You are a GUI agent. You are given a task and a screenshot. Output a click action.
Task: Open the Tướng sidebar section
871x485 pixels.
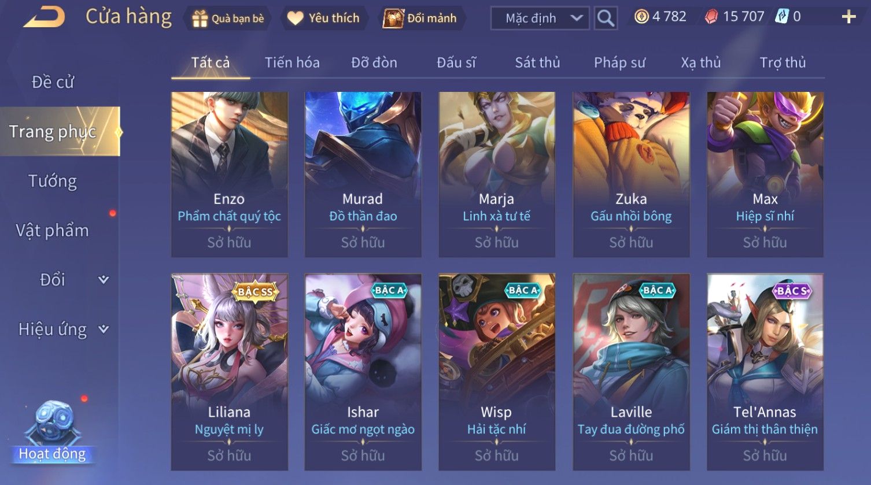tap(53, 182)
